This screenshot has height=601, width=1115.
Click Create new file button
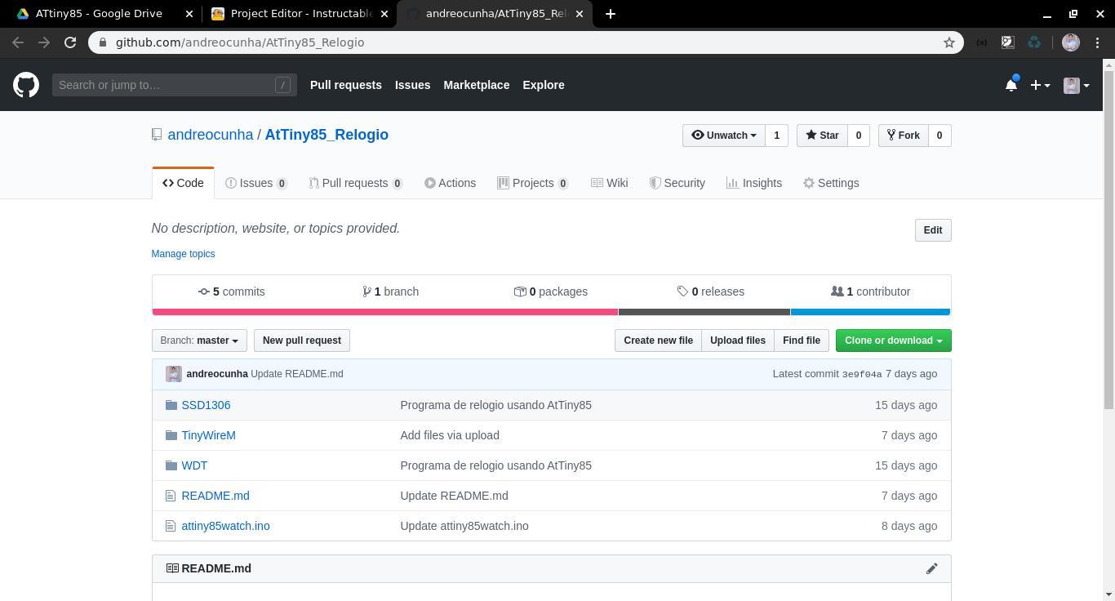tap(658, 341)
